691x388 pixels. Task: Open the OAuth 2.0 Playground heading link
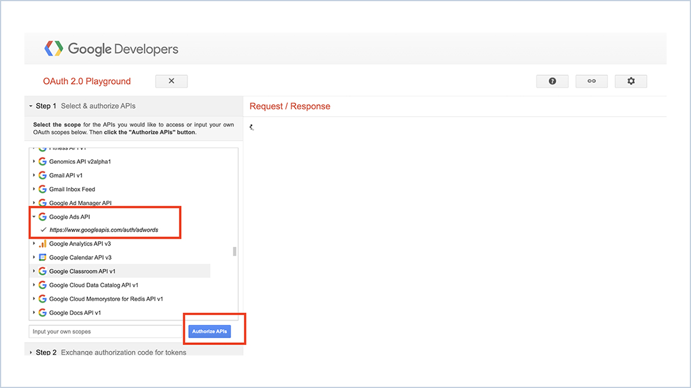pyautogui.click(x=87, y=81)
